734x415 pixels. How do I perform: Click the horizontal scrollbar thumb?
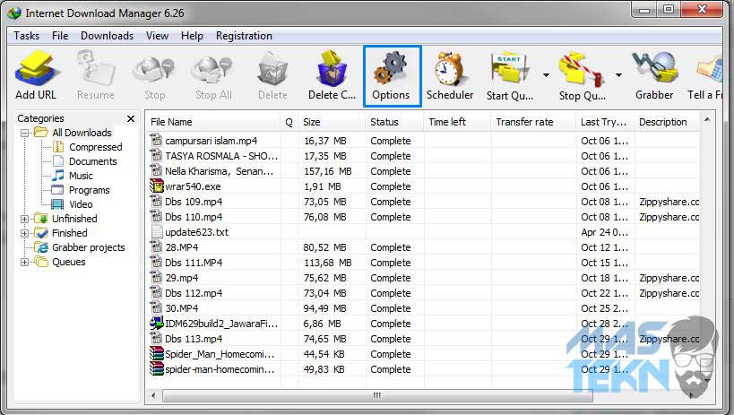(377, 395)
